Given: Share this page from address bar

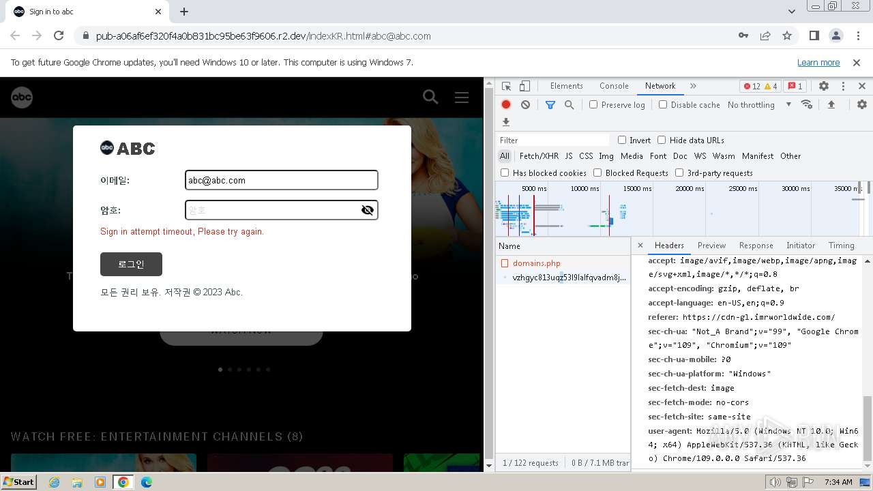Looking at the screenshot, I should coord(765,35).
